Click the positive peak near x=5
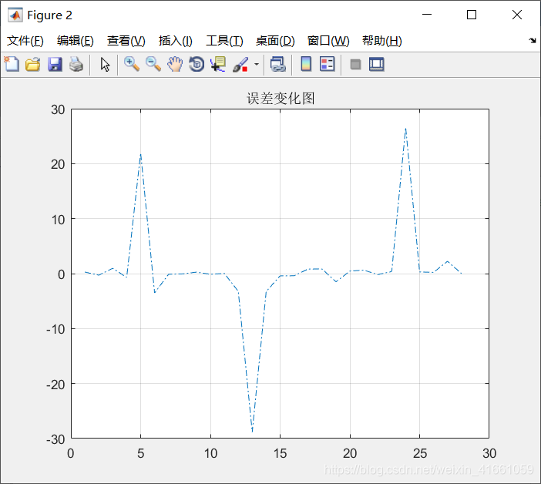The height and width of the screenshot is (484, 541). (141, 155)
